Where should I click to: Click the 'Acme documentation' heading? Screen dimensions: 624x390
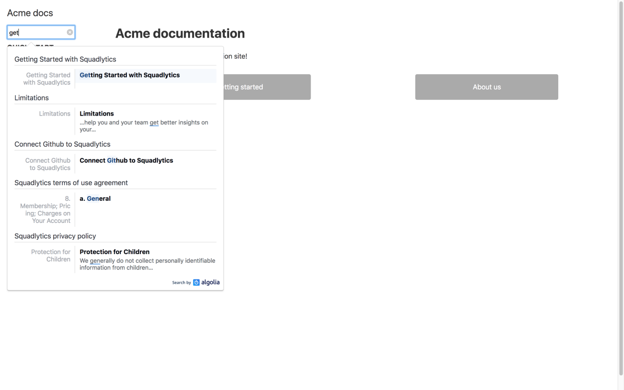(180, 33)
